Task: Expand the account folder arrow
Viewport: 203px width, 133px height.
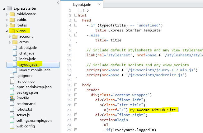Action: (x=10, y=37)
